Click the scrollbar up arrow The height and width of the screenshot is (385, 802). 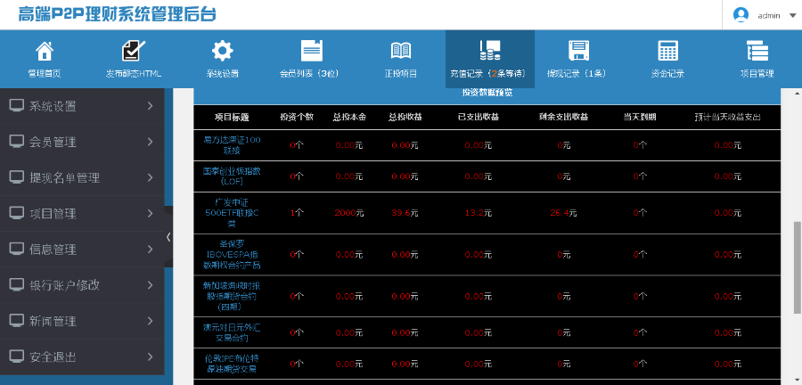[x=797, y=94]
